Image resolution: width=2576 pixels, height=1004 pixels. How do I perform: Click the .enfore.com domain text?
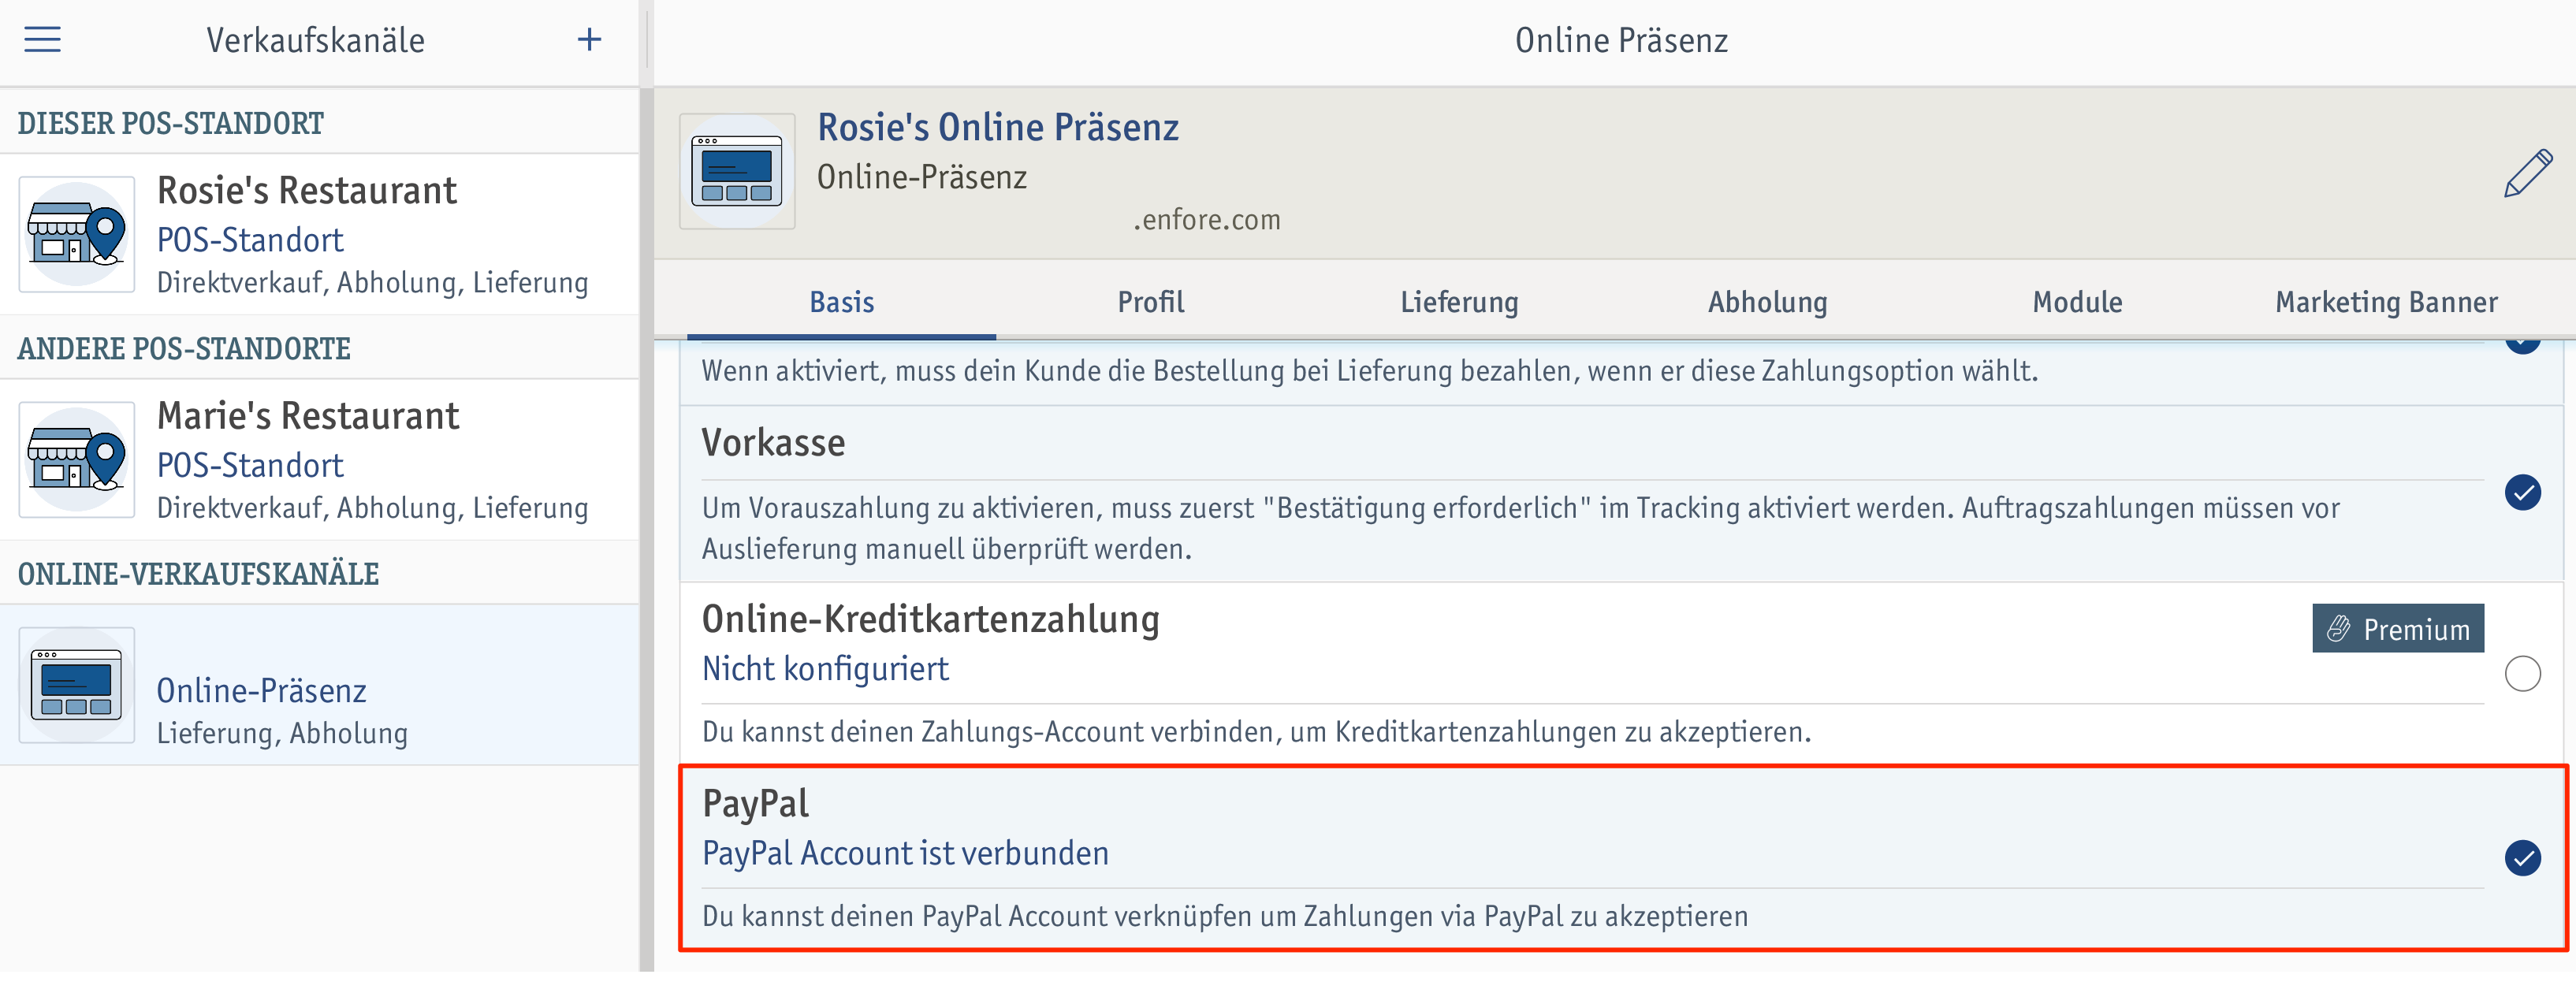tap(1206, 219)
